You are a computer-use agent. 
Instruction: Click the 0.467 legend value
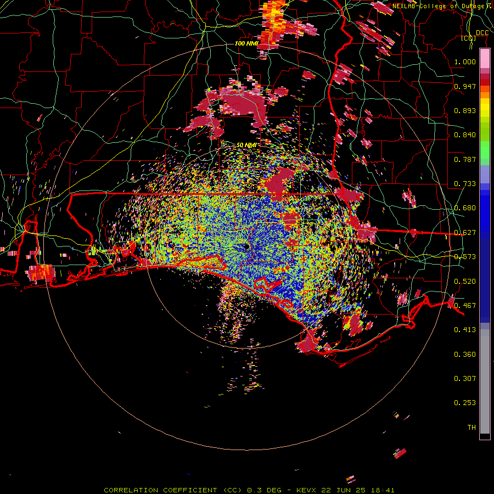click(x=465, y=306)
